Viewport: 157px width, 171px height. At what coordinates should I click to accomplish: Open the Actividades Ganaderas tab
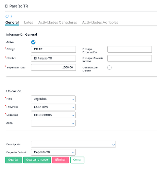(58, 22)
